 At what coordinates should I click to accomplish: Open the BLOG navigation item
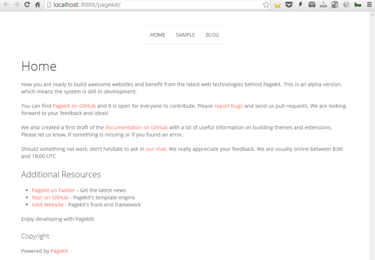pos(212,35)
